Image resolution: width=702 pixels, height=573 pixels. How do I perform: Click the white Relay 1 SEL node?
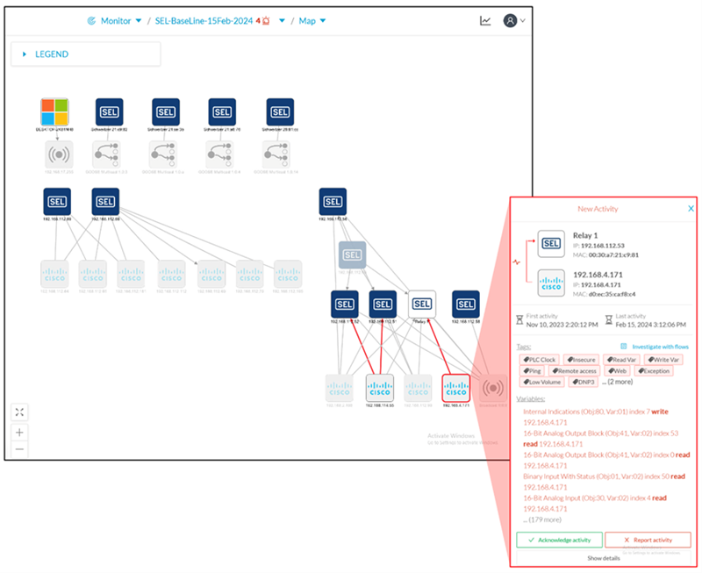pos(422,304)
